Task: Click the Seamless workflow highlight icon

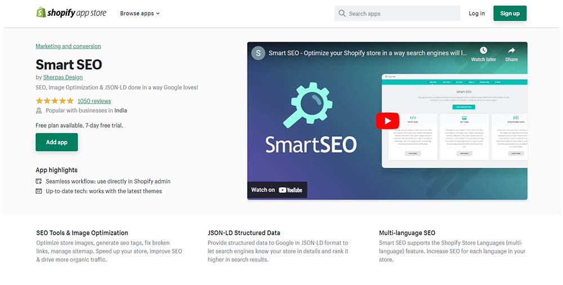Action: (39, 181)
